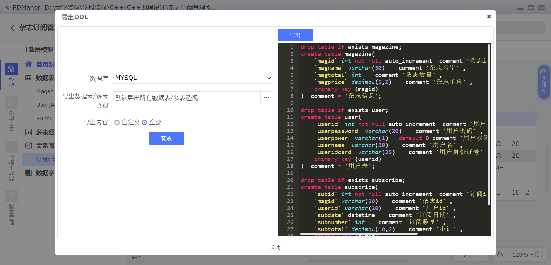Click the map icon next to 120%

[x=539, y=254]
